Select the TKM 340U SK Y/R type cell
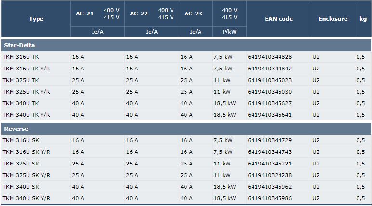Image resolution: width=372 pixels, height=206 pixels. point(36,198)
